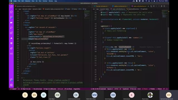Click AngularDoc in status bar
Image resolution: width=178 pixels, height=100 pixels.
77,89
